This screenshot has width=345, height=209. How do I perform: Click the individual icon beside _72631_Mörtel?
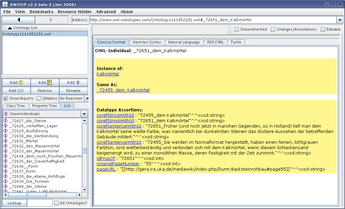pos(5,141)
